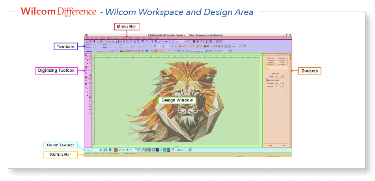Click the Save button at the docker bottom
The height and width of the screenshot is (181, 375).
point(284,146)
